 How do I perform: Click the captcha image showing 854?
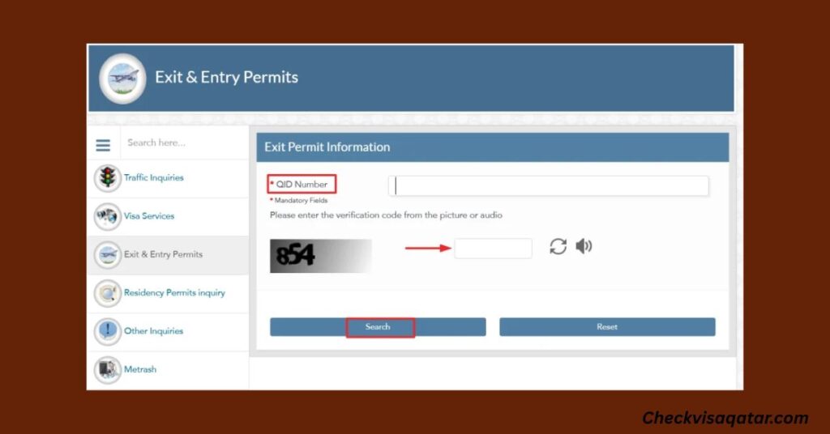(321, 256)
